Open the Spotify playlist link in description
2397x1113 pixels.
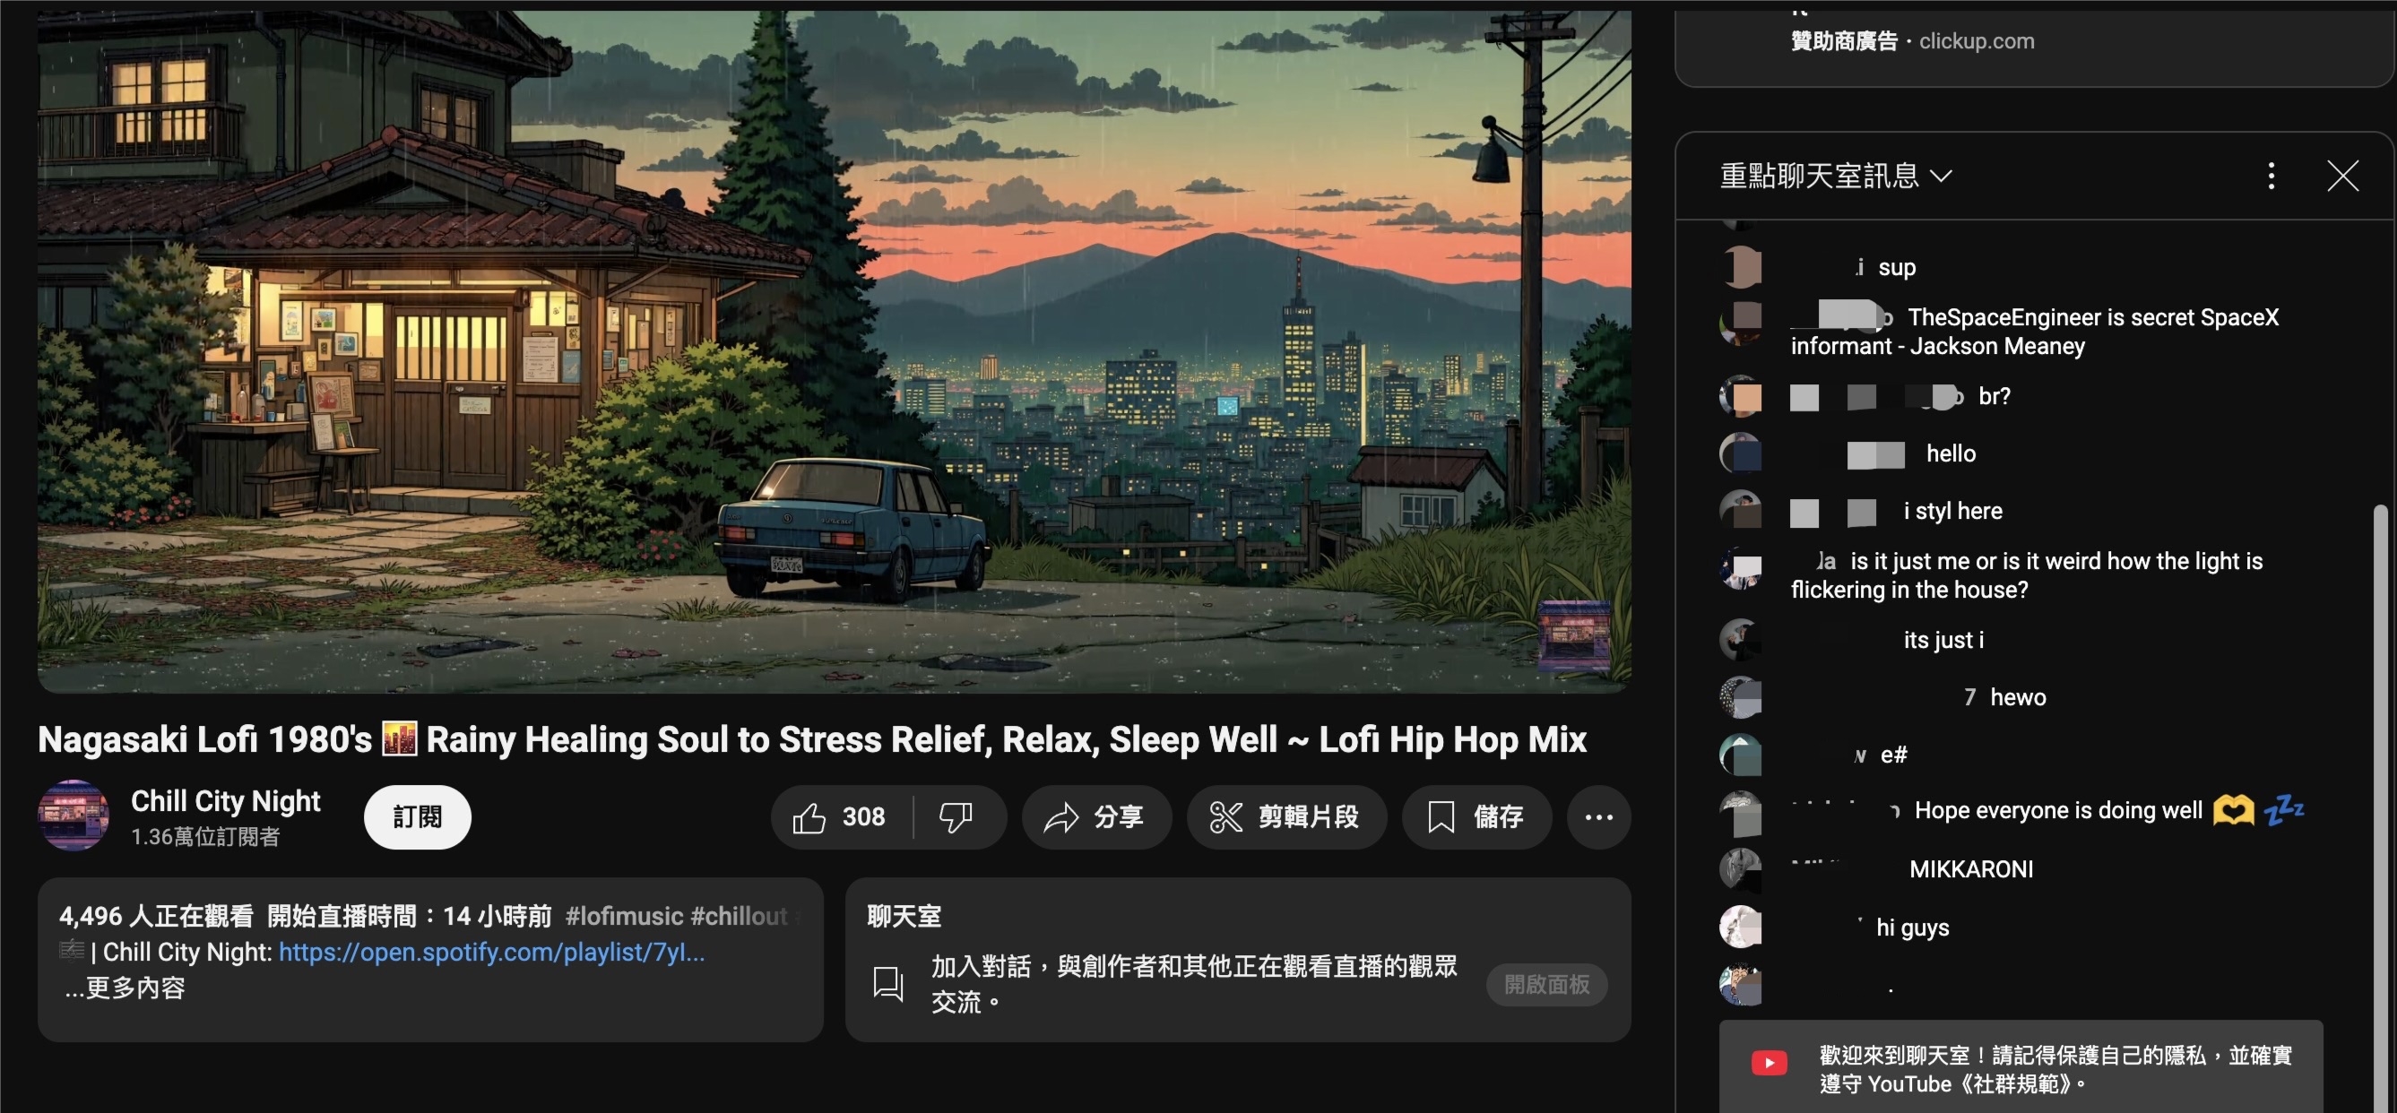[x=491, y=952]
